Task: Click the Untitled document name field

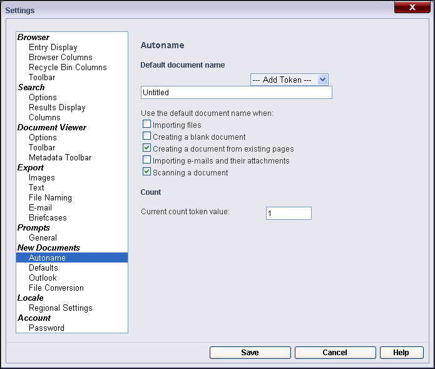Action: pos(237,93)
